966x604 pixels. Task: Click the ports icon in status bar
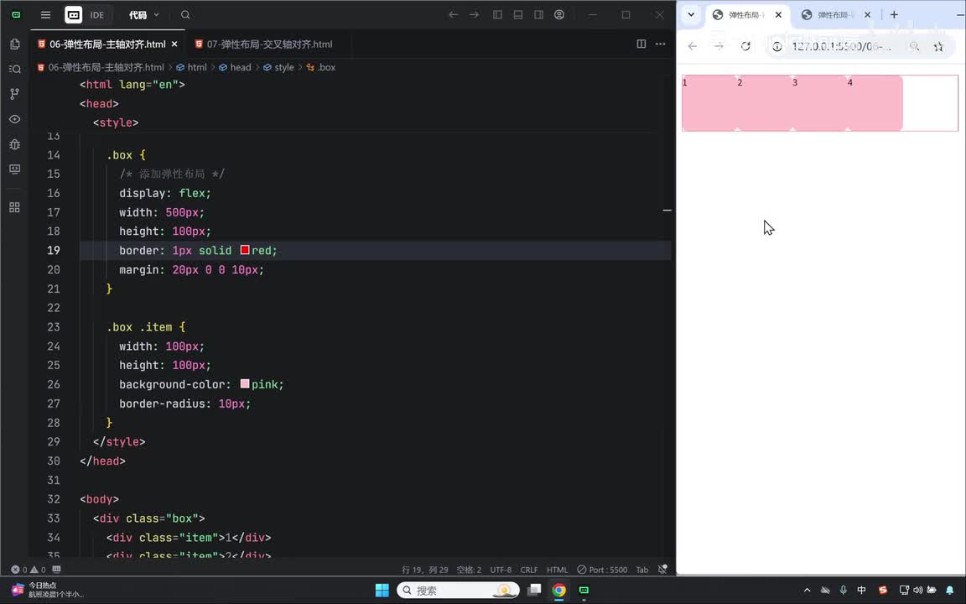tap(57, 570)
